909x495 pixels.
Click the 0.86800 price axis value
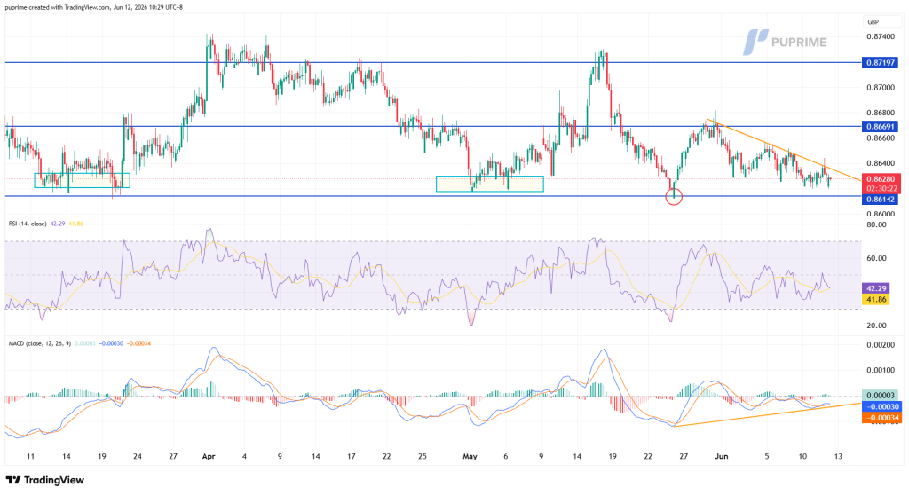tap(881, 113)
